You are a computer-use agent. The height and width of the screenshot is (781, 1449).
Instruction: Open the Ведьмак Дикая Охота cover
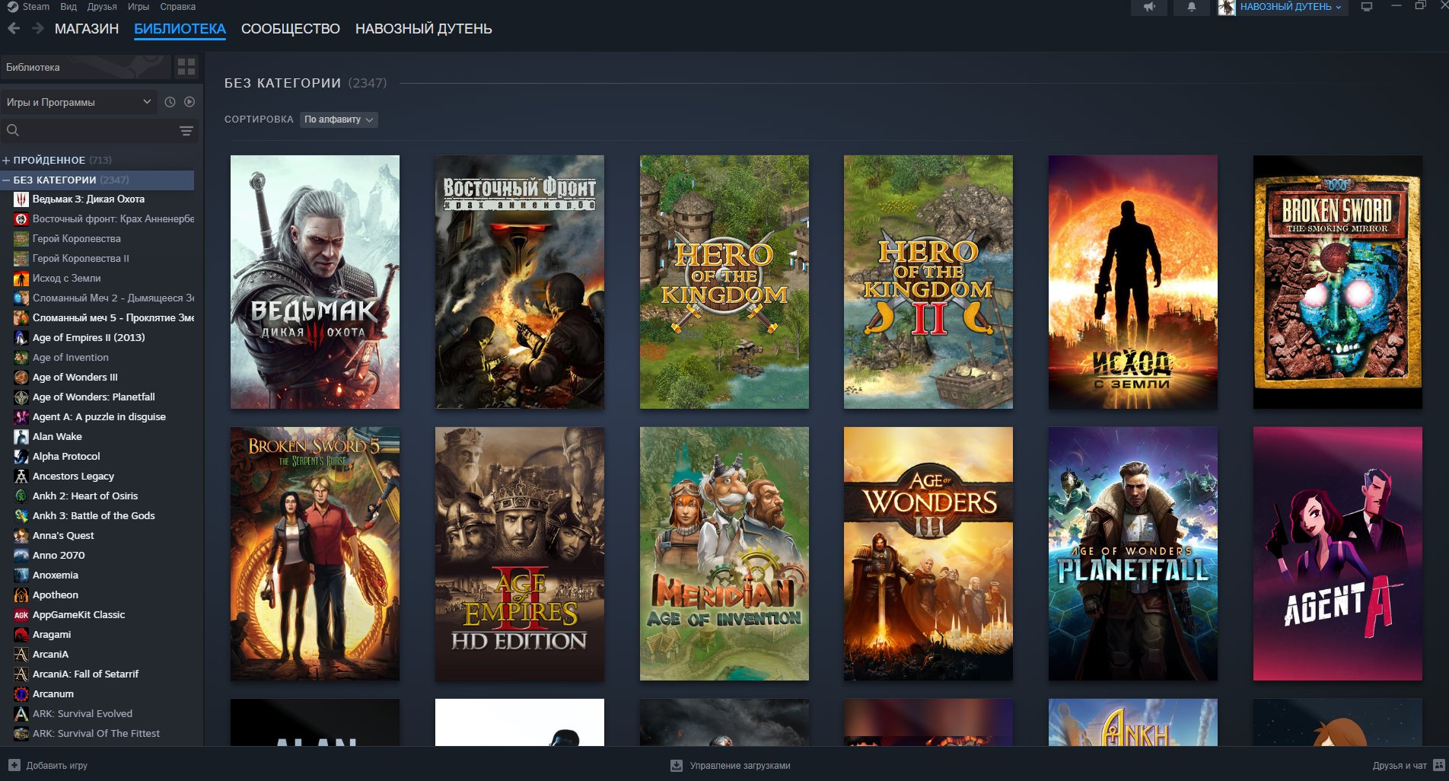click(x=315, y=282)
